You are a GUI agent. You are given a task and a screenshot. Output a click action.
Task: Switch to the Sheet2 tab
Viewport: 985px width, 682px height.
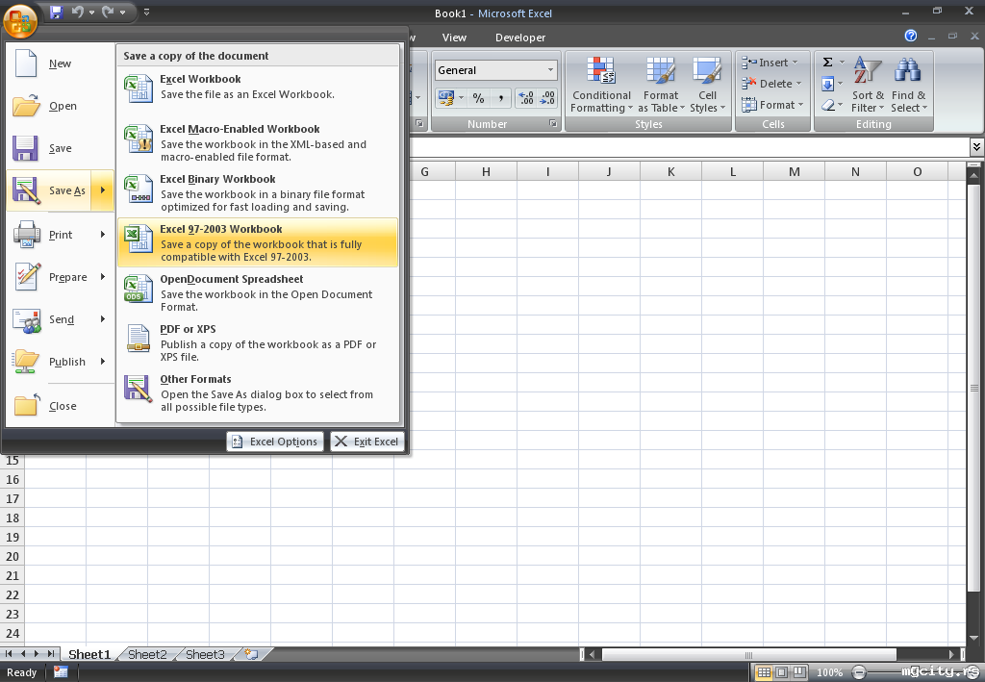pos(147,654)
